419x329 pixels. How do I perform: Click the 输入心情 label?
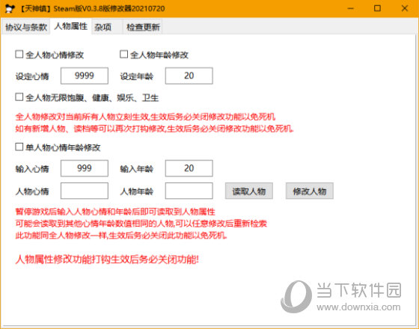coord(32,169)
